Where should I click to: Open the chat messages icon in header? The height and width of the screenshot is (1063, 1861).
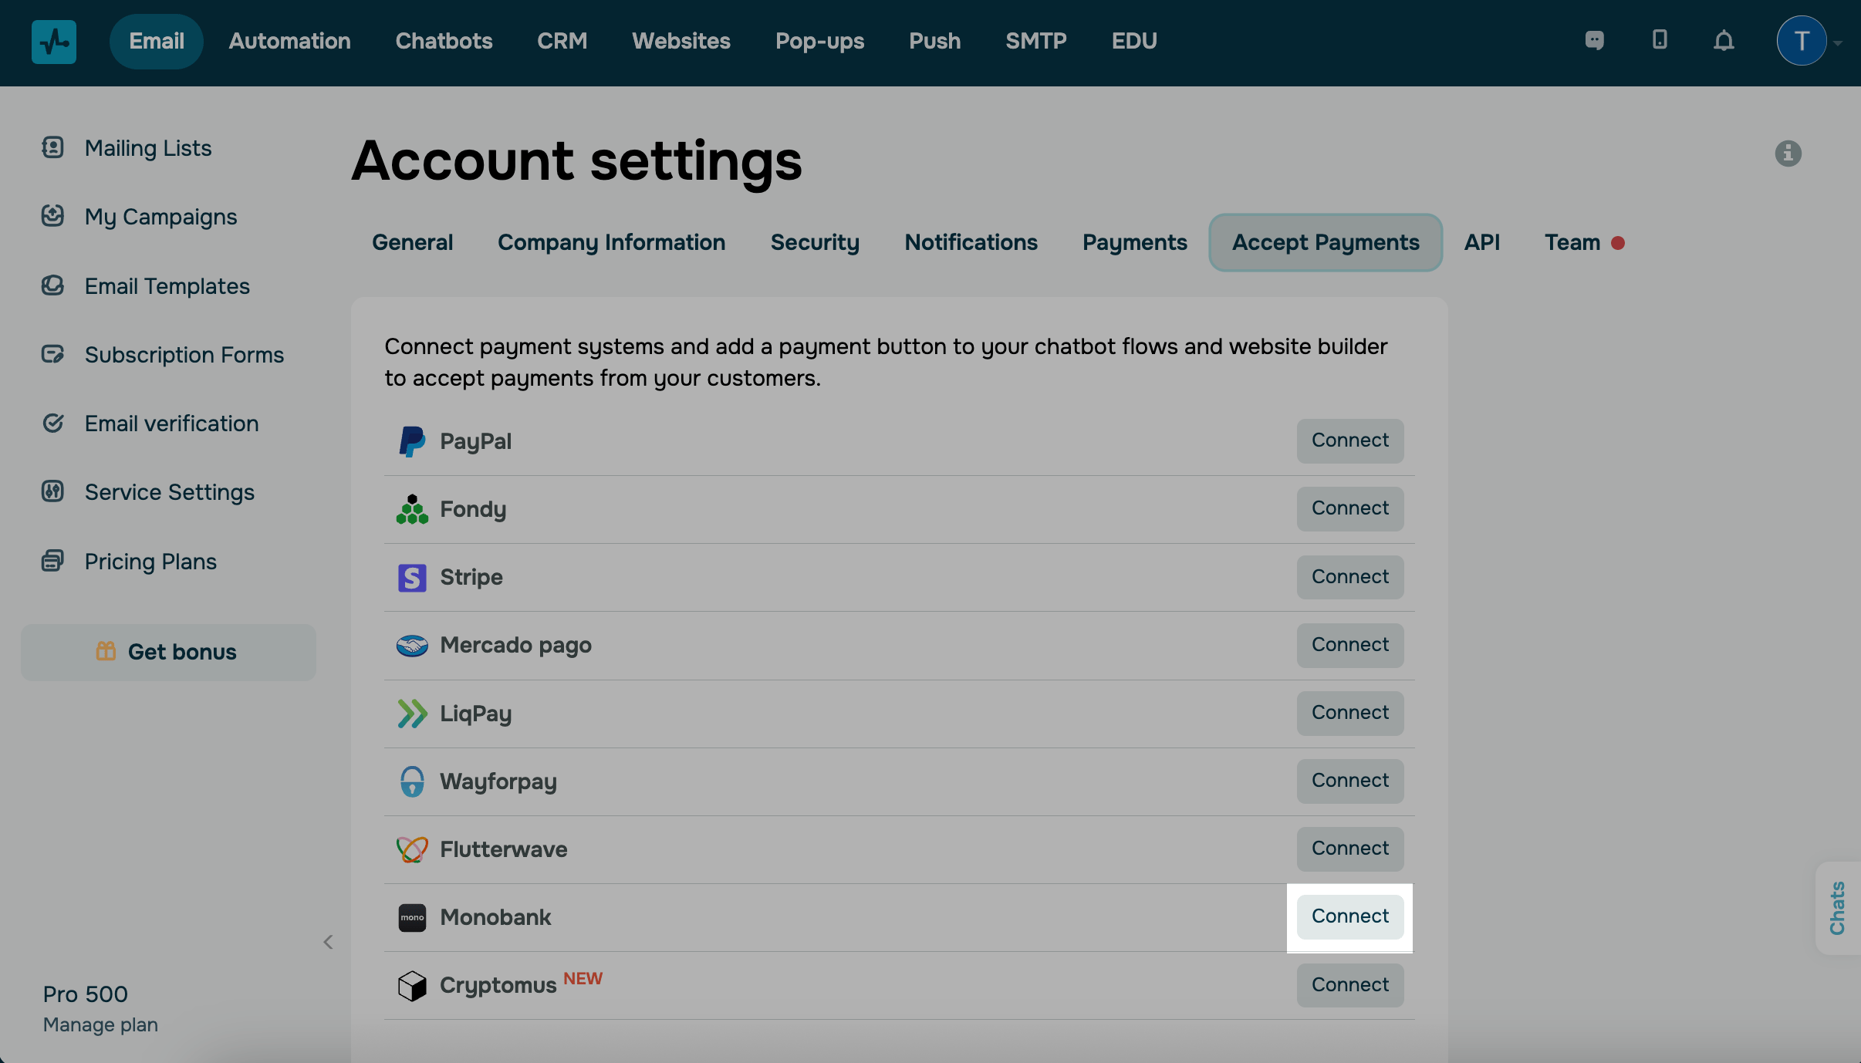click(1594, 40)
